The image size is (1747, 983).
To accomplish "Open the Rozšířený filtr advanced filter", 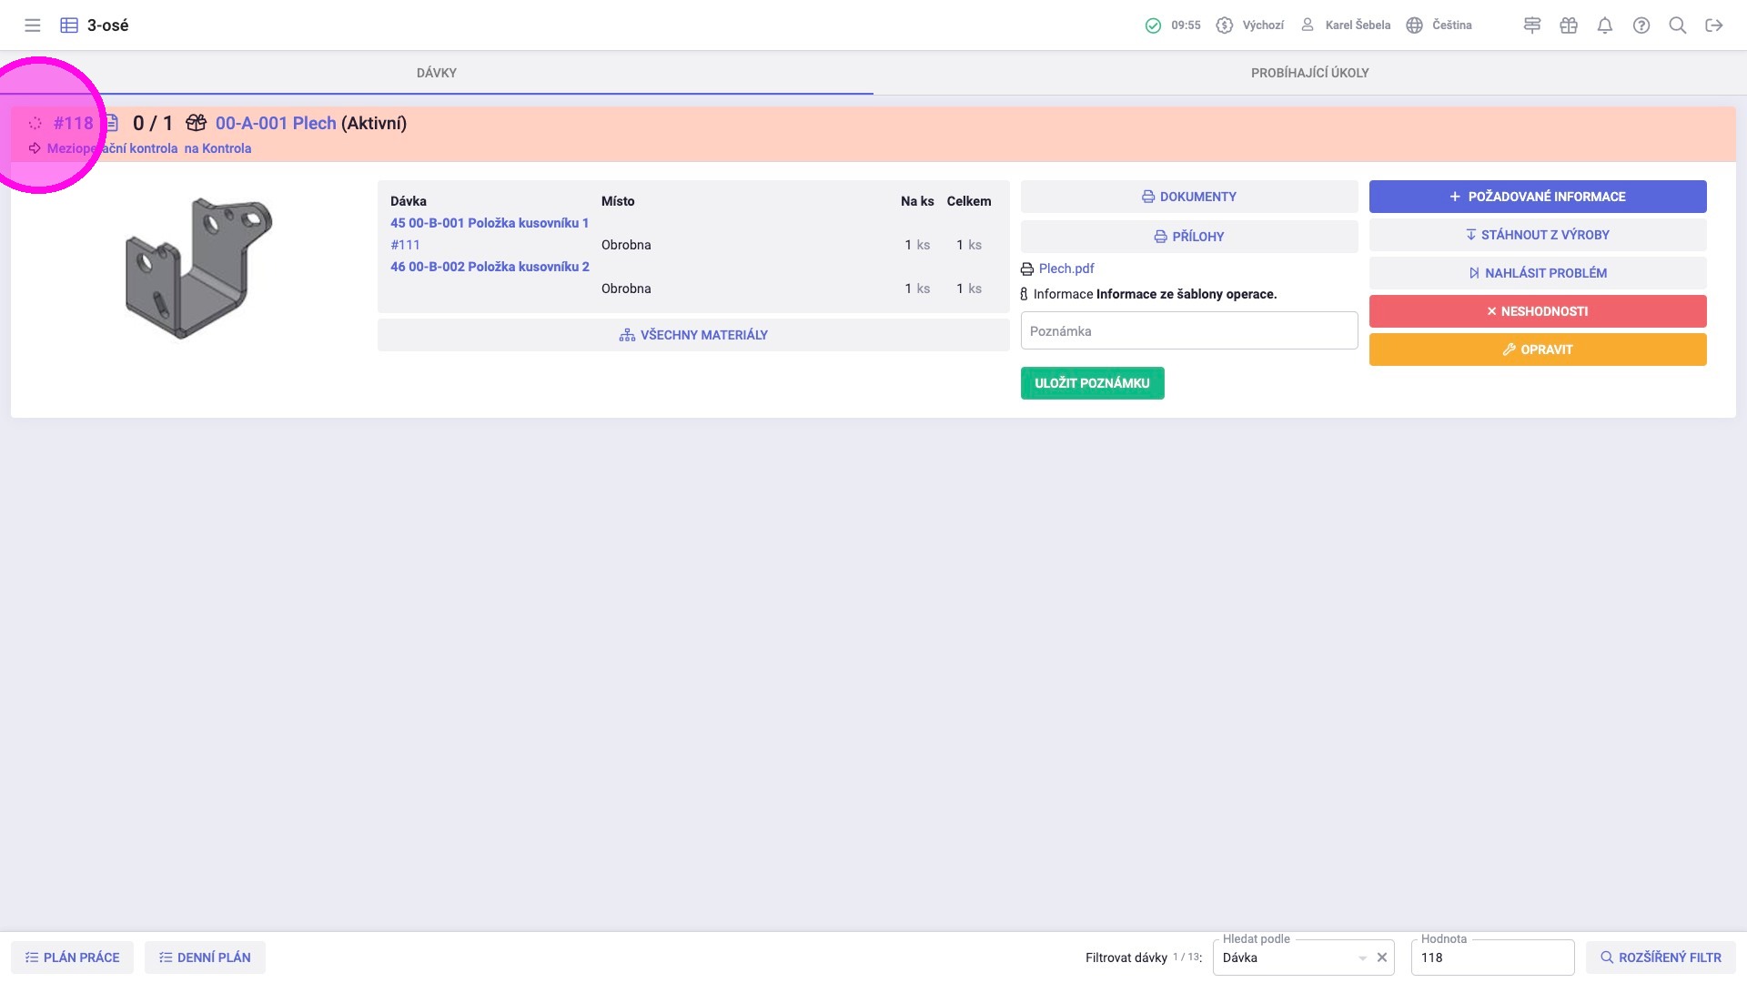I will 1661,958.
